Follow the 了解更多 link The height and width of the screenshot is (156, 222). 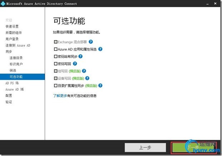[x=60, y=96]
